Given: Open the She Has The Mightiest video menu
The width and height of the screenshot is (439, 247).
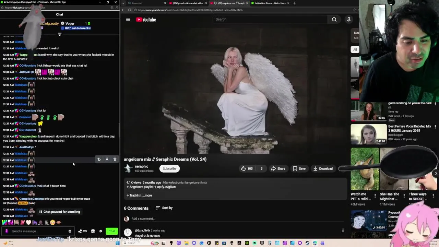Looking at the screenshot, I should [x=404, y=196].
